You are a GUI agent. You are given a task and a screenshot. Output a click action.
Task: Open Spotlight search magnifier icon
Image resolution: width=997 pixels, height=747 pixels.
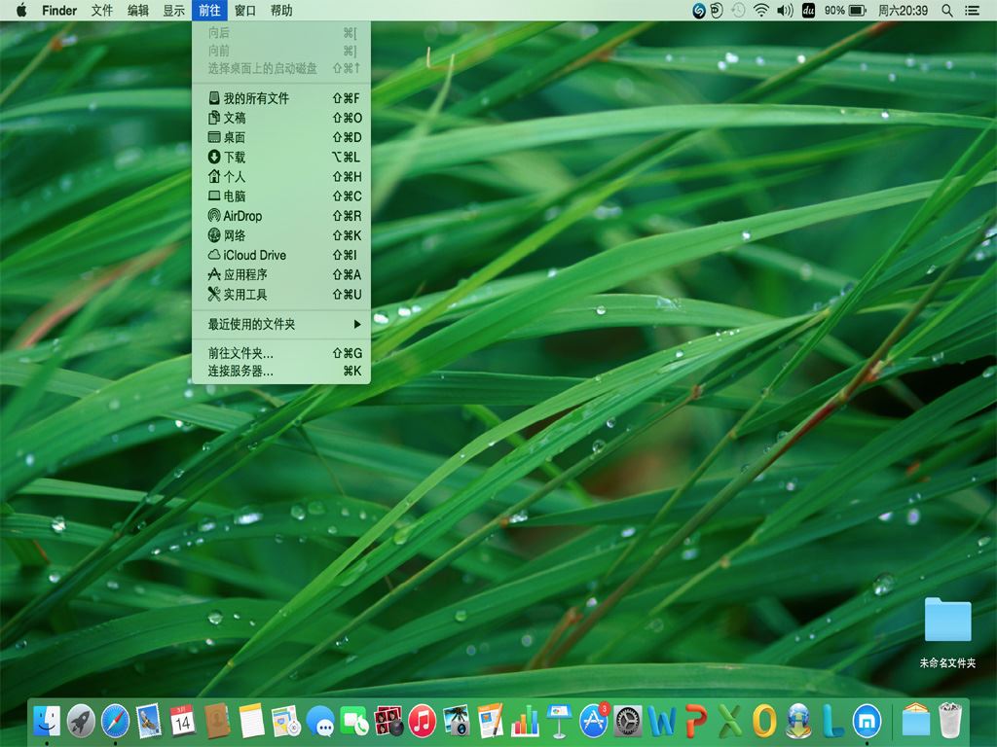click(947, 11)
